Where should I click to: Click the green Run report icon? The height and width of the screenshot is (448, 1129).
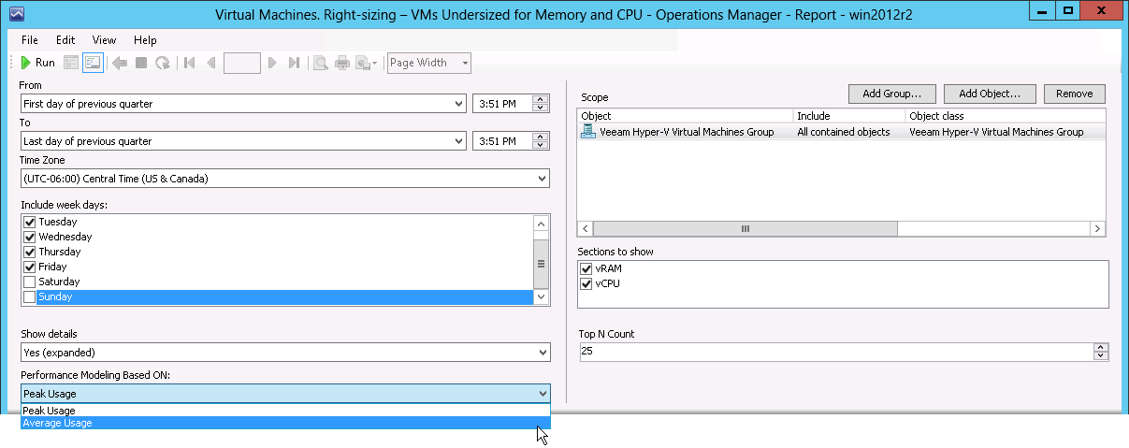(26, 63)
